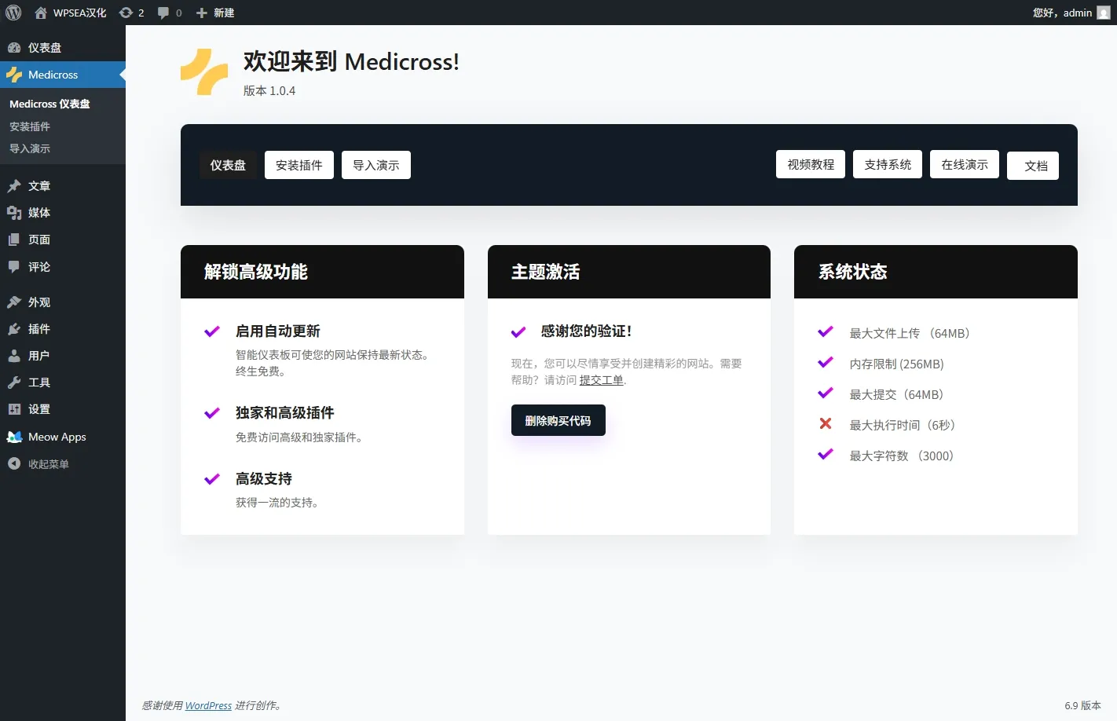Viewport: 1117px width, 721px height.
Task: Open 设置 settings menu in sidebar
Action: coord(38,409)
